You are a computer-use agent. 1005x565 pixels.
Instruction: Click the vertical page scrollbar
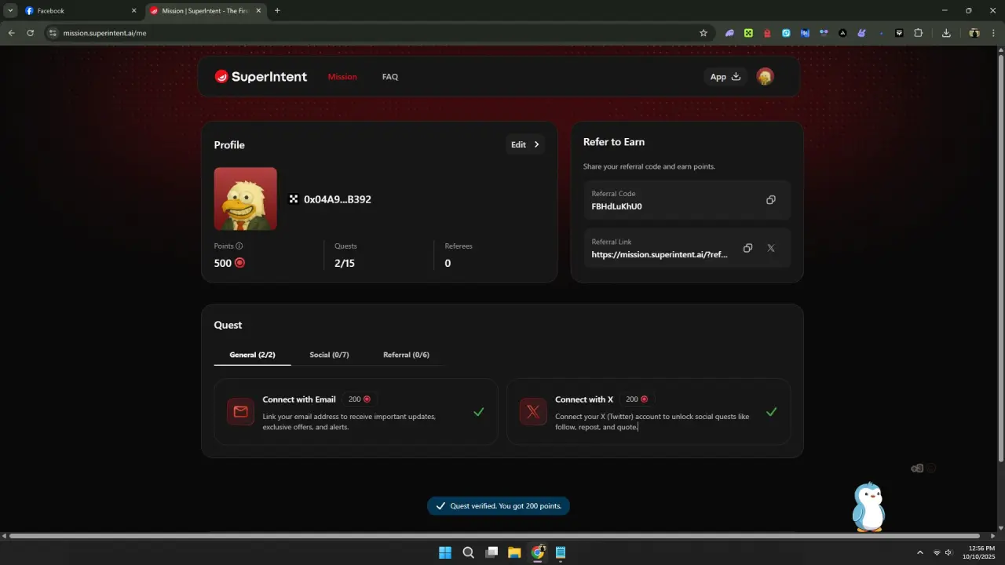point(1000,259)
